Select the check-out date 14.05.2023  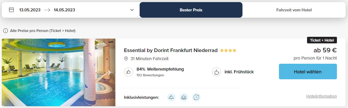(64, 10)
